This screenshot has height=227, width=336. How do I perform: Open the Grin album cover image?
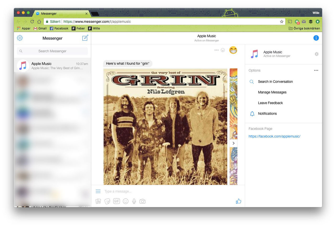click(x=165, y=126)
